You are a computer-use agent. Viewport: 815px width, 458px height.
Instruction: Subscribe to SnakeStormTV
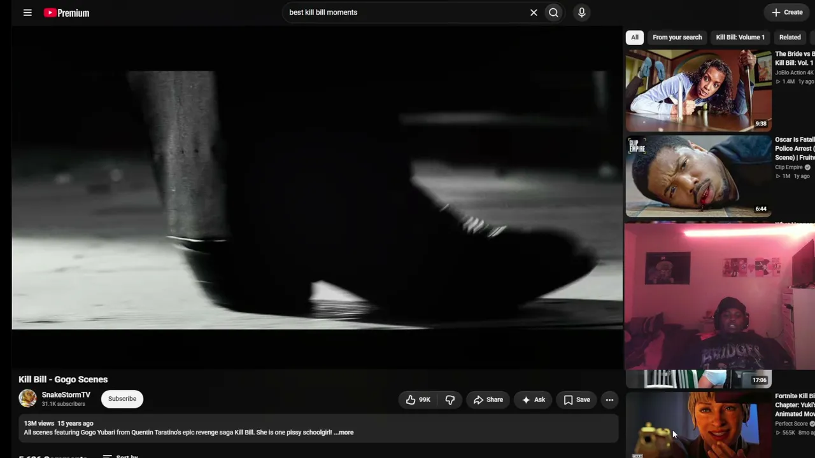click(x=122, y=399)
